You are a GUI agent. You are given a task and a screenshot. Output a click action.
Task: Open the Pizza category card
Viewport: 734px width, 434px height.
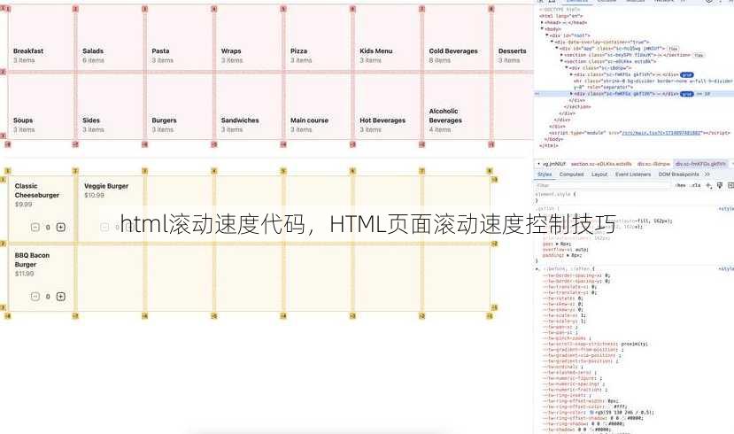point(317,38)
